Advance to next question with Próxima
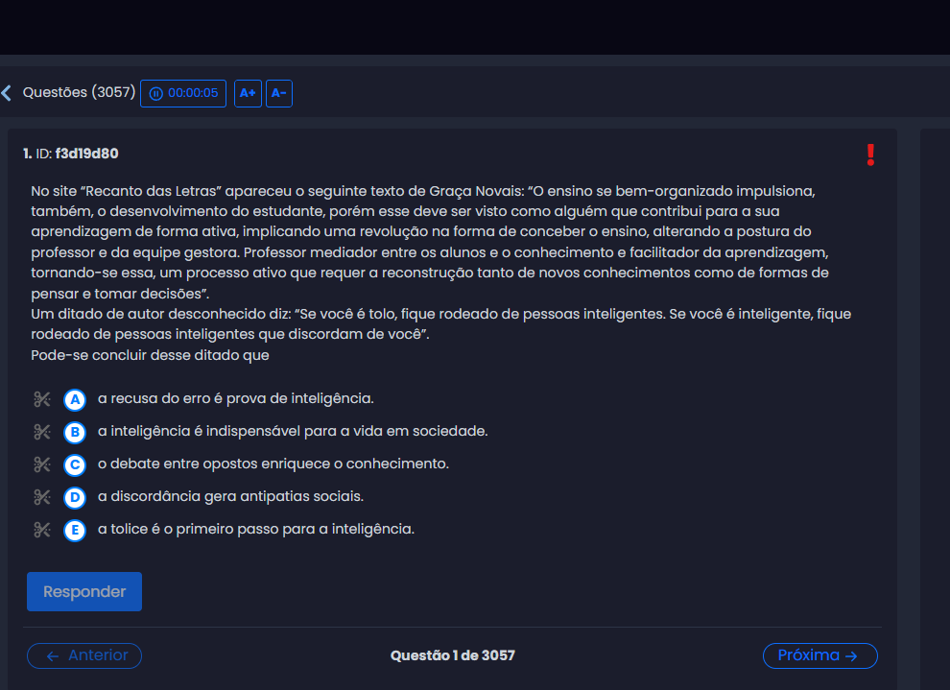This screenshot has width=950, height=690. pos(819,656)
